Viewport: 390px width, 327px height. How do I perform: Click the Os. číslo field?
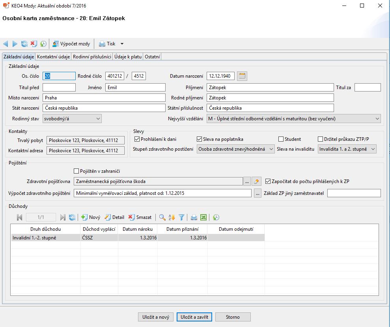tap(59, 76)
